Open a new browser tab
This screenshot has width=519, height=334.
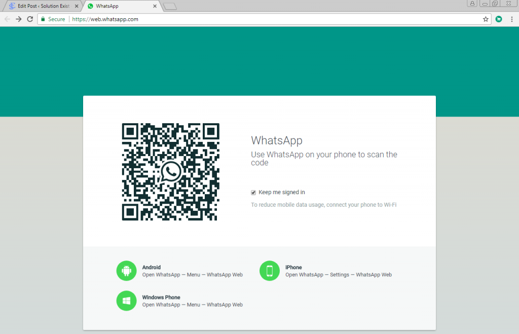tap(169, 6)
